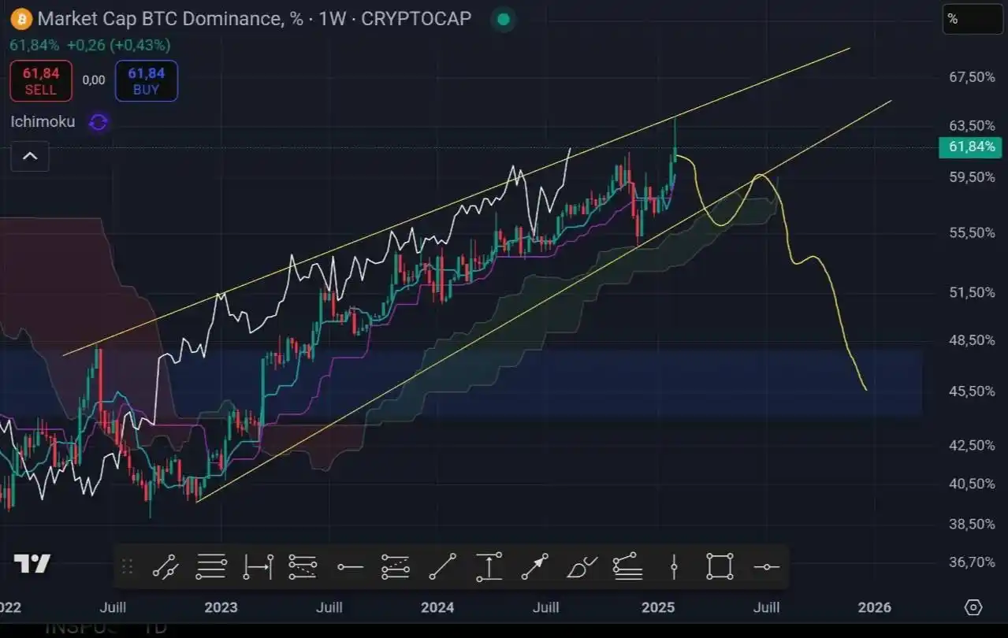Click the +0,26 (+0,43%) change readout
Image resolution: width=1008 pixels, height=638 pixels.
118,45
